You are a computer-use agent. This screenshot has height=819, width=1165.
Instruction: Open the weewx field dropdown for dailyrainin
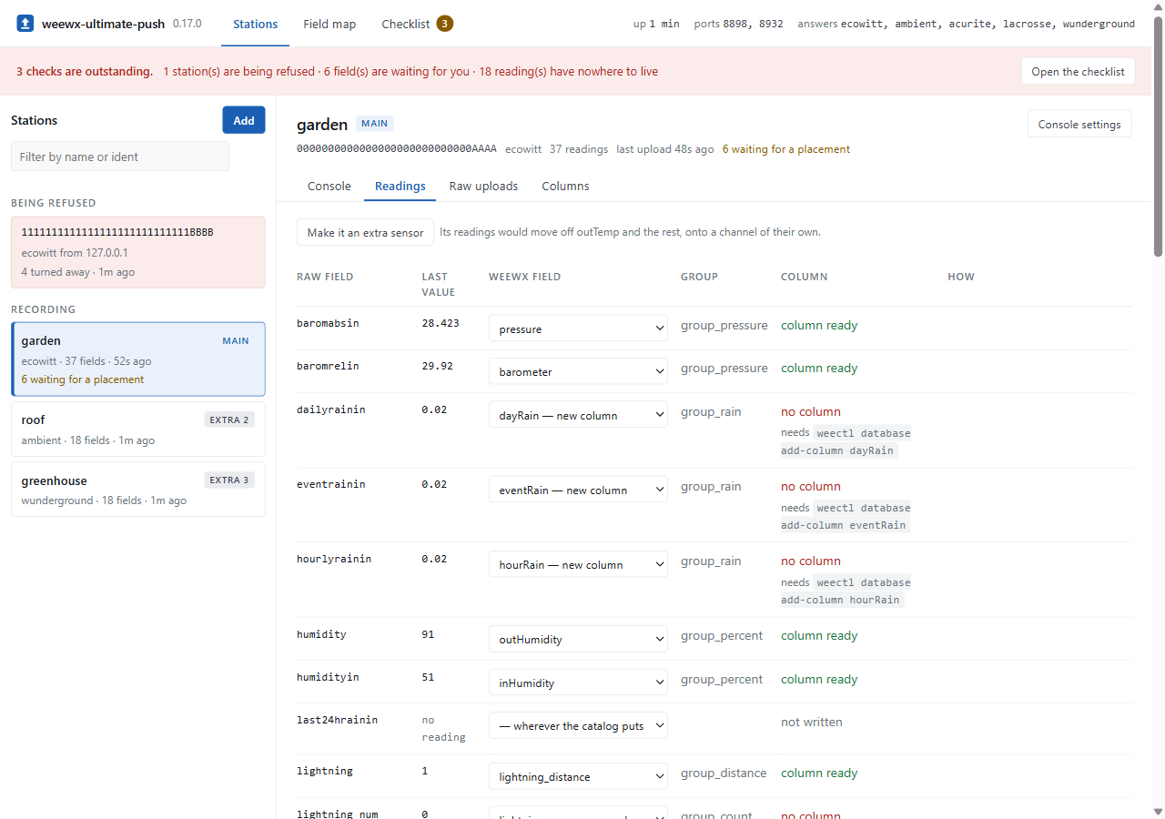point(578,415)
